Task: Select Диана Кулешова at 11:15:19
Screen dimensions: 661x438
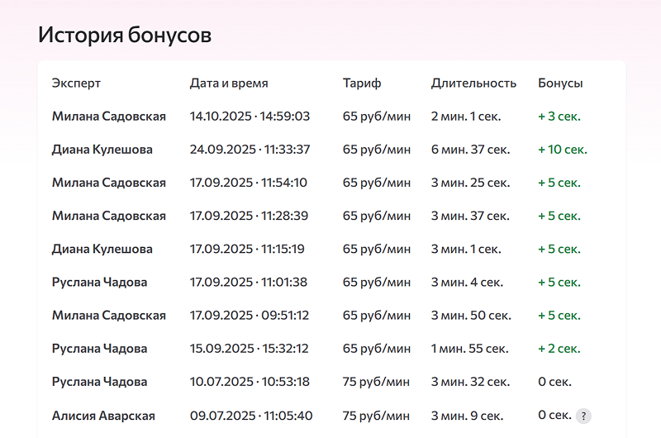Action: click(102, 249)
